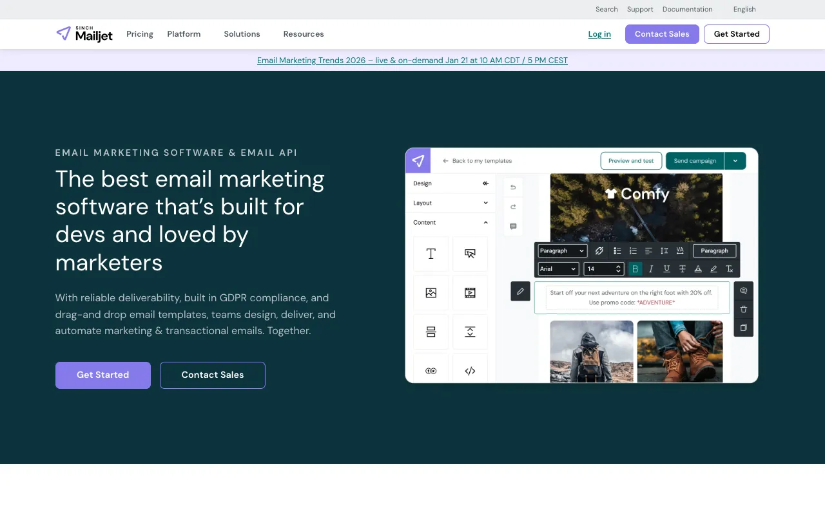
Task: Delete the selected block with trash icon
Action: (743, 310)
